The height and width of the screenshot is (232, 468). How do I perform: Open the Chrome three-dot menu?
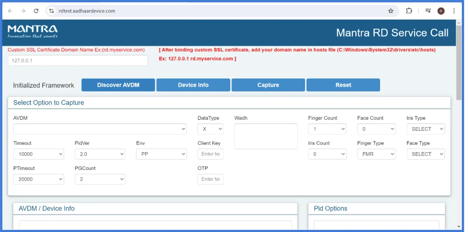454,11
